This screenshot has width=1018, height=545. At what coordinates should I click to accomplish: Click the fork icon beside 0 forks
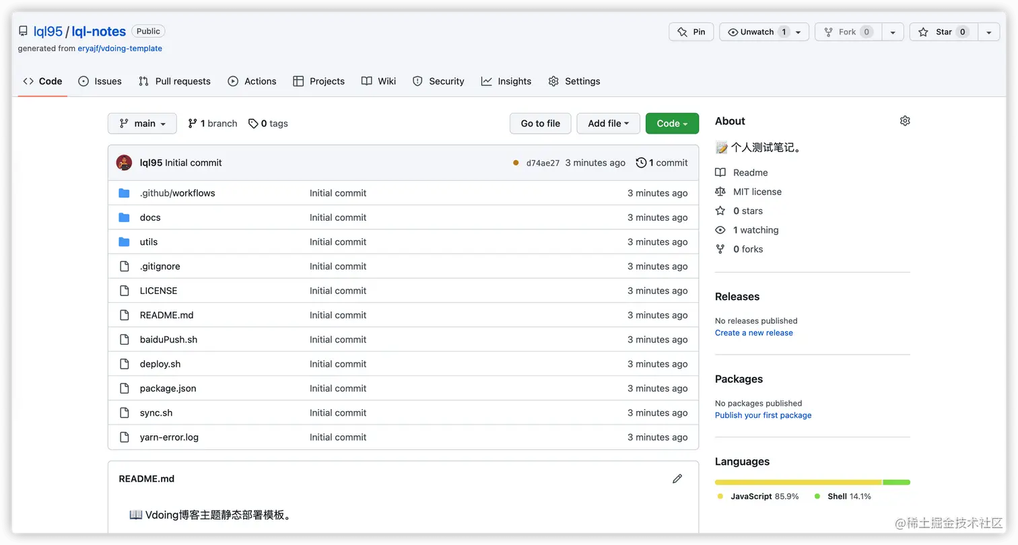click(720, 250)
